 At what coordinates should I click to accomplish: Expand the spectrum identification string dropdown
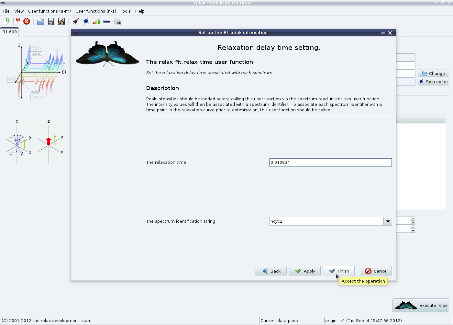388,221
